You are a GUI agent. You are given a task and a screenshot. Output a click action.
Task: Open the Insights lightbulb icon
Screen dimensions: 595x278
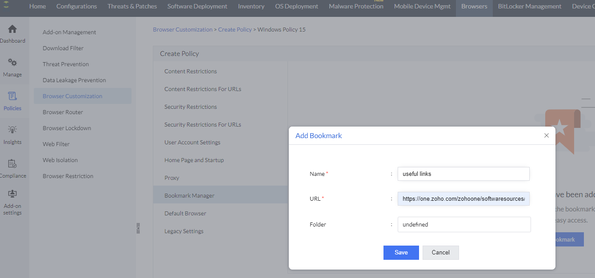pyautogui.click(x=12, y=130)
